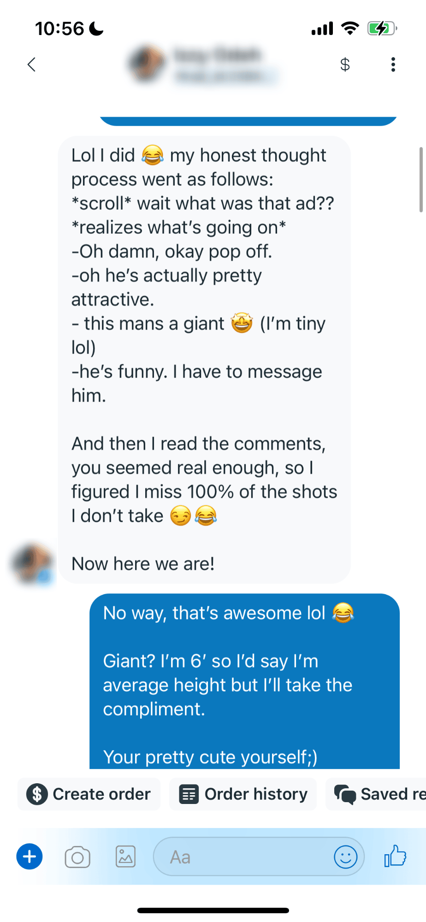
Task: Open the three-dot more options menu
Action: point(393,65)
